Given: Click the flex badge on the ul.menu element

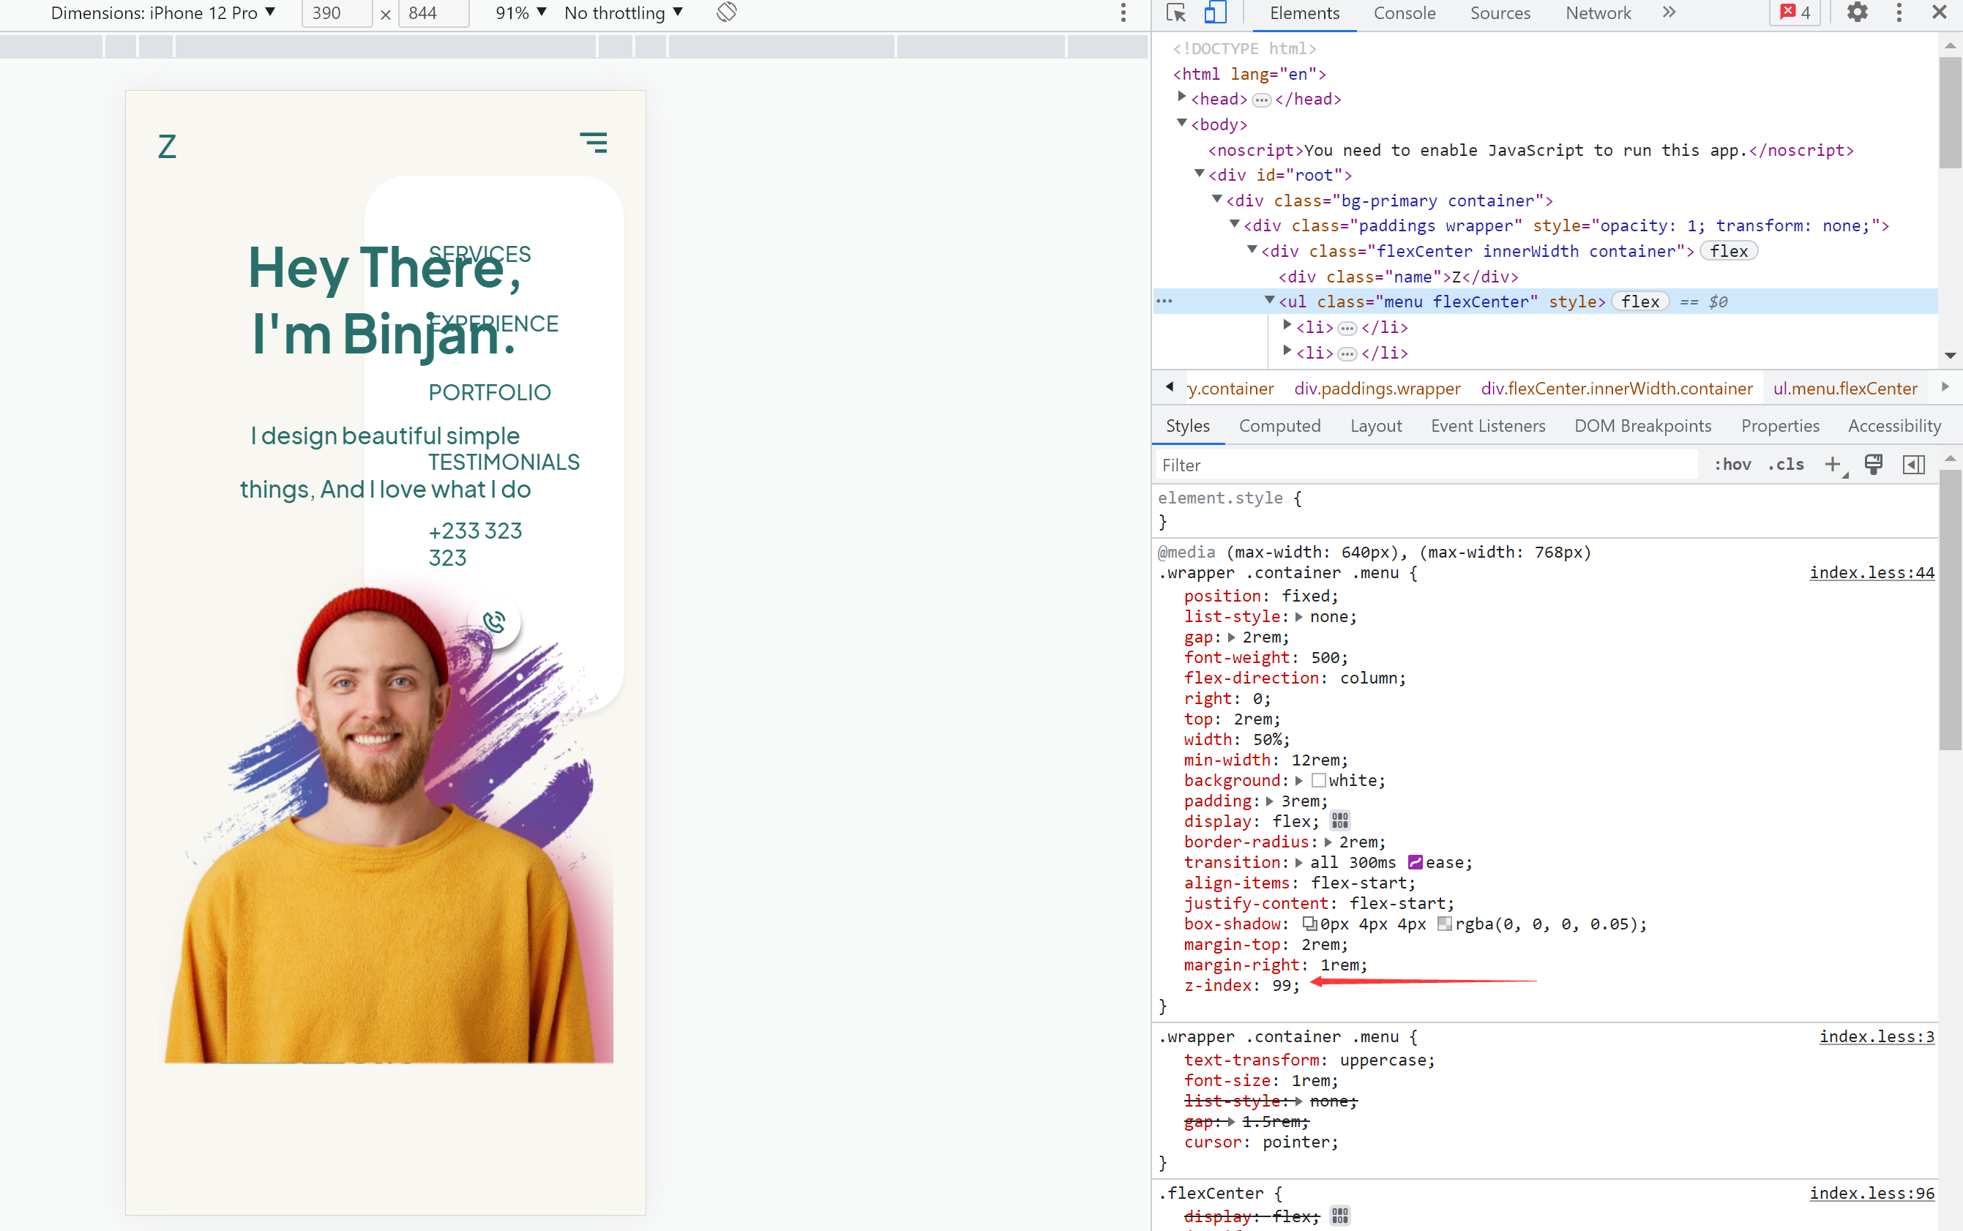Looking at the screenshot, I should click(x=1639, y=302).
